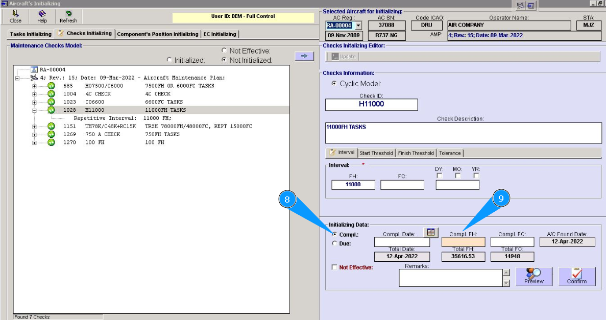Click the green icon for 4C CHECK
This screenshot has height=323, width=606.
coord(51,94)
